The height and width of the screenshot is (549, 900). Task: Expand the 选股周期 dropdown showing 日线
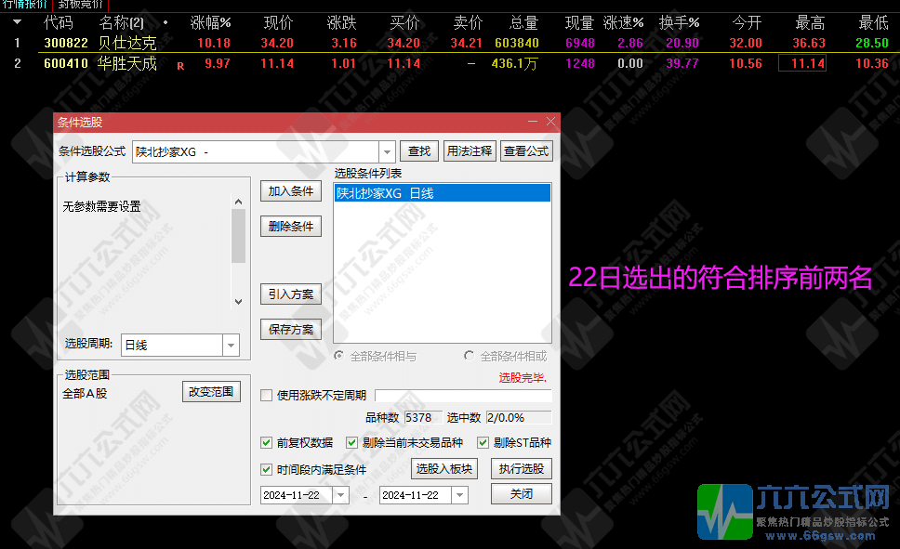[x=230, y=345]
